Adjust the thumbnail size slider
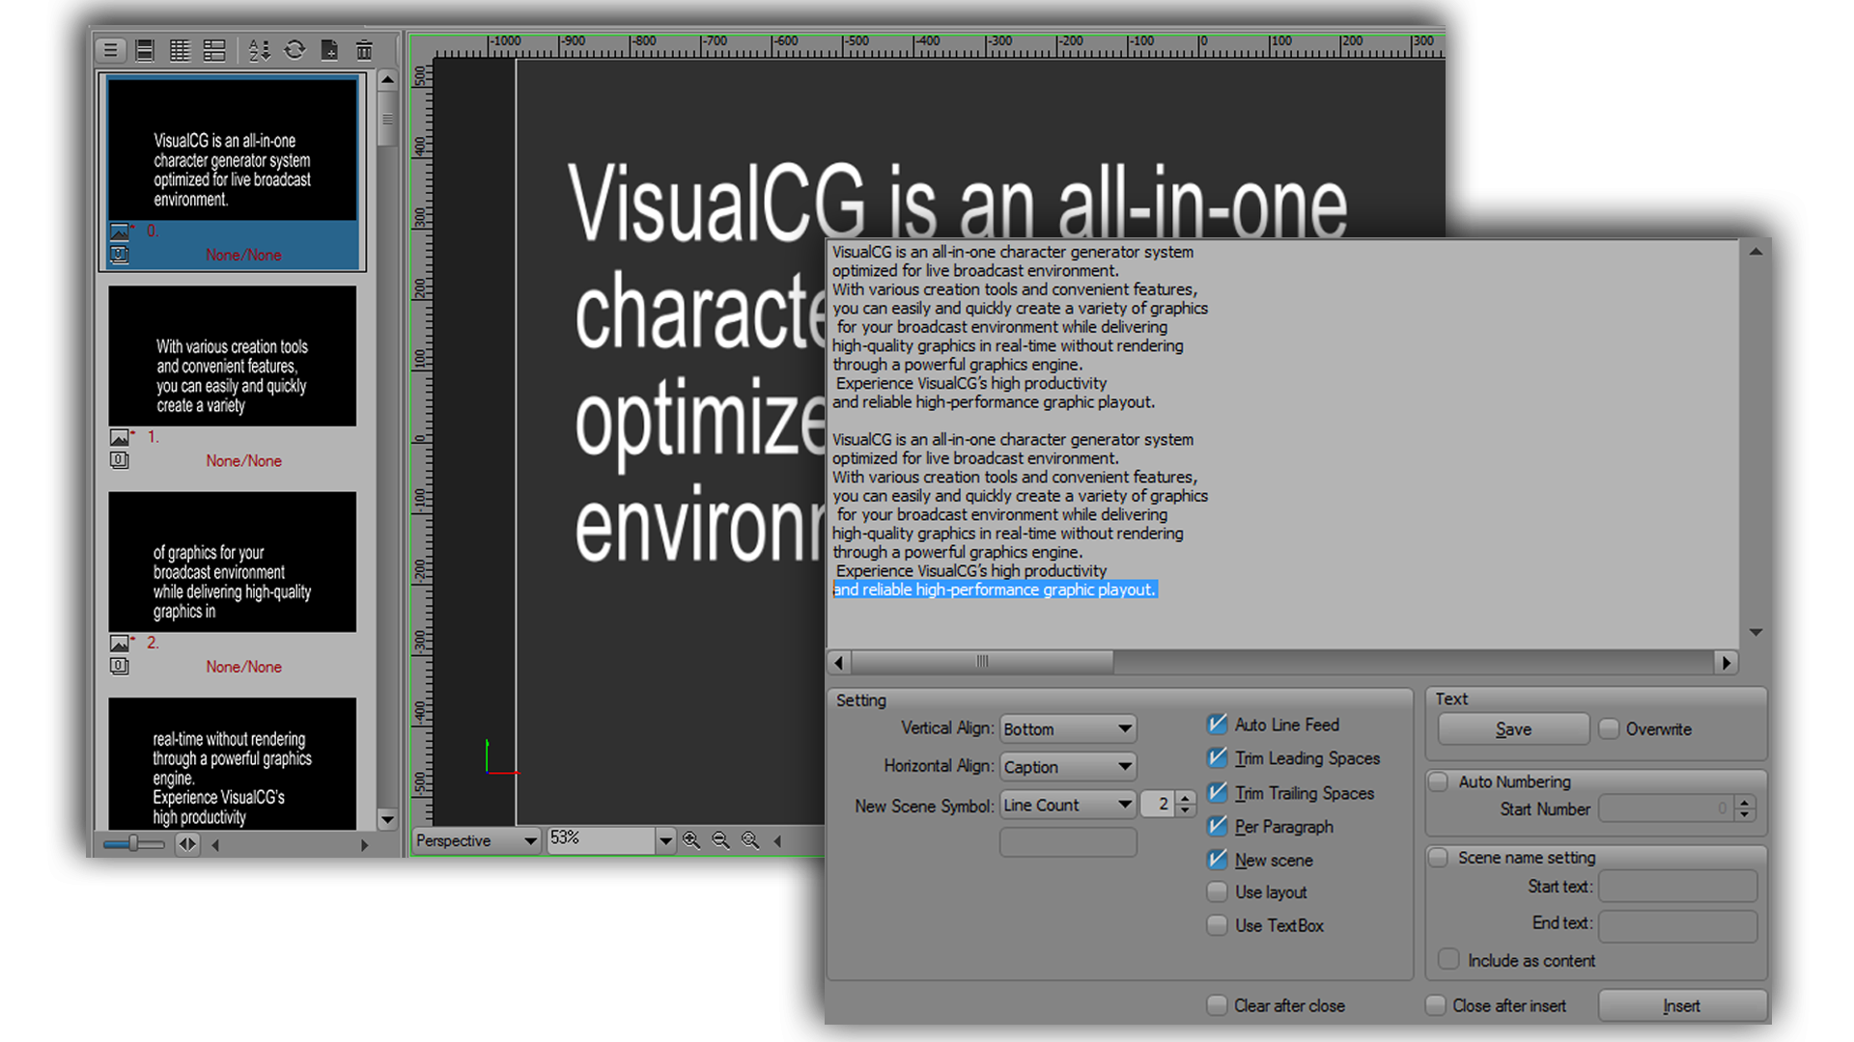Image resolution: width=1854 pixels, height=1042 pixels. pos(133,844)
